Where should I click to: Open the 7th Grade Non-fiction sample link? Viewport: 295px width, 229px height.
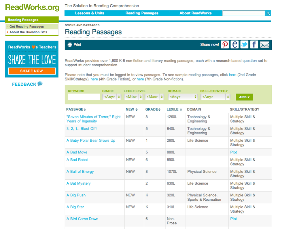140,79
